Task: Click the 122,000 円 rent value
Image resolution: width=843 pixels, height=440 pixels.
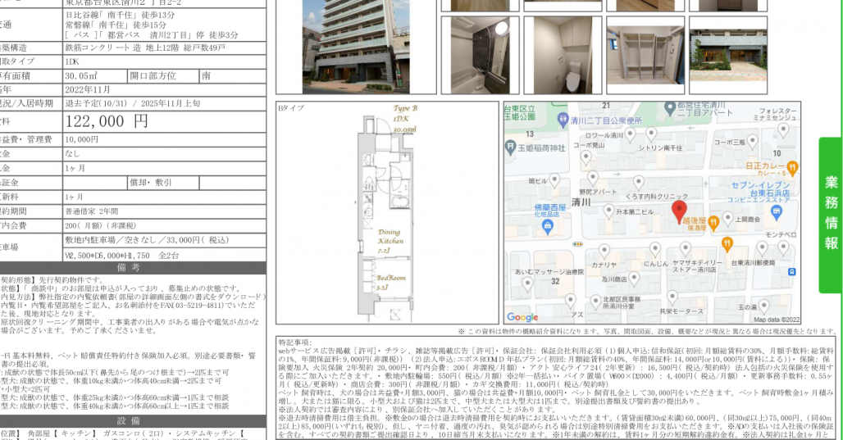Action: (x=107, y=121)
